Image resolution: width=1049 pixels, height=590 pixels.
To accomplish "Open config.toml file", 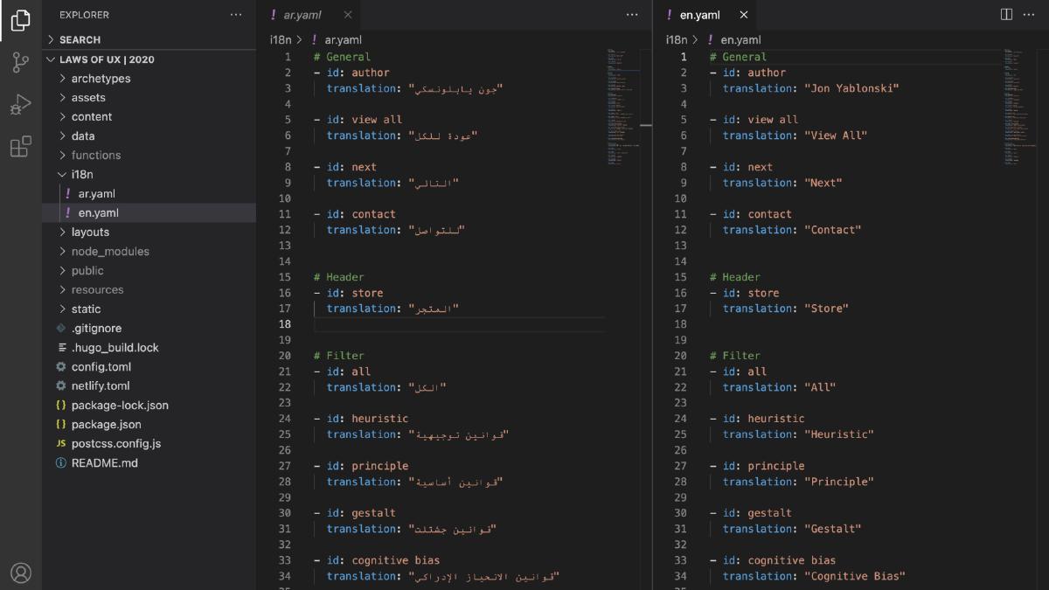I will click(101, 367).
